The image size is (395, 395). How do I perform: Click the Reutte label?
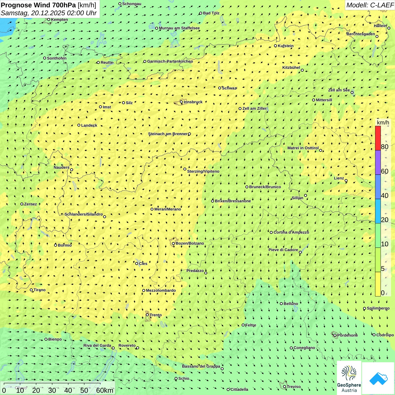[107, 62]
